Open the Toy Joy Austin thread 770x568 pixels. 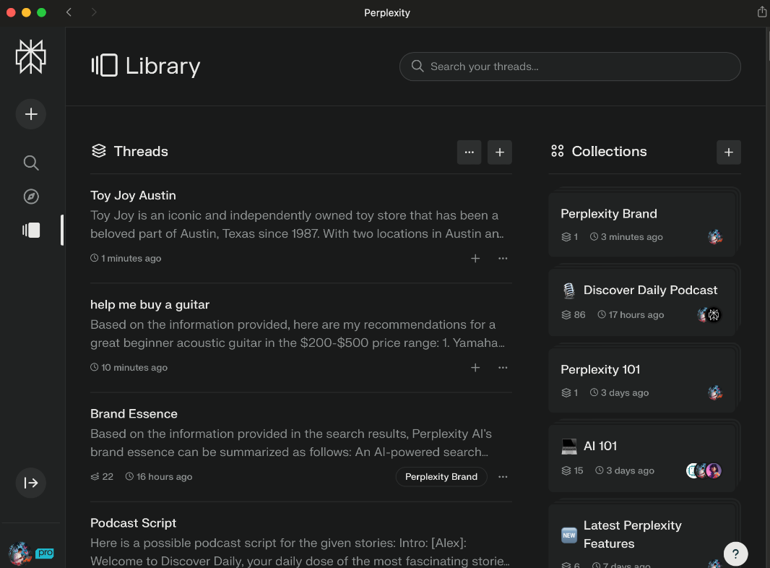133,196
